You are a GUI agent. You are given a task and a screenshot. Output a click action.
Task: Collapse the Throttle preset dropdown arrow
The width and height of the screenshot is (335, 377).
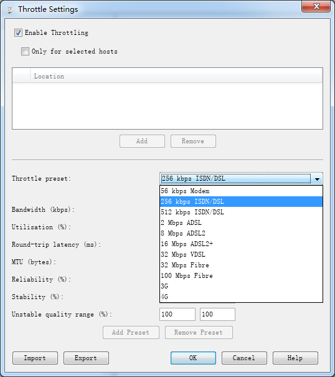317,179
